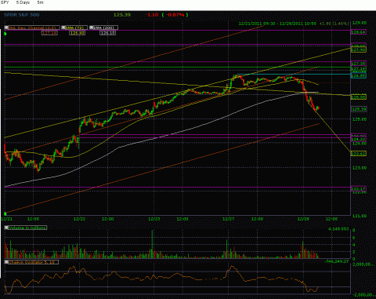
Task: Open the SPY symbol selector
Action: (x=5, y=2)
